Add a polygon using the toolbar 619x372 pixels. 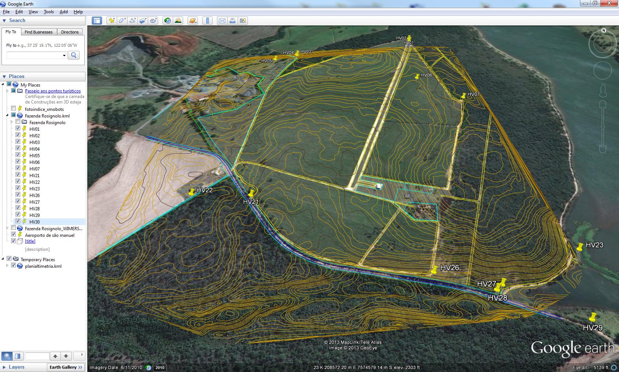tap(122, 21)
